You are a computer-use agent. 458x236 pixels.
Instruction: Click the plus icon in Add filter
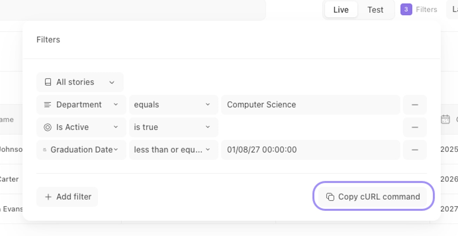(48, 197)
